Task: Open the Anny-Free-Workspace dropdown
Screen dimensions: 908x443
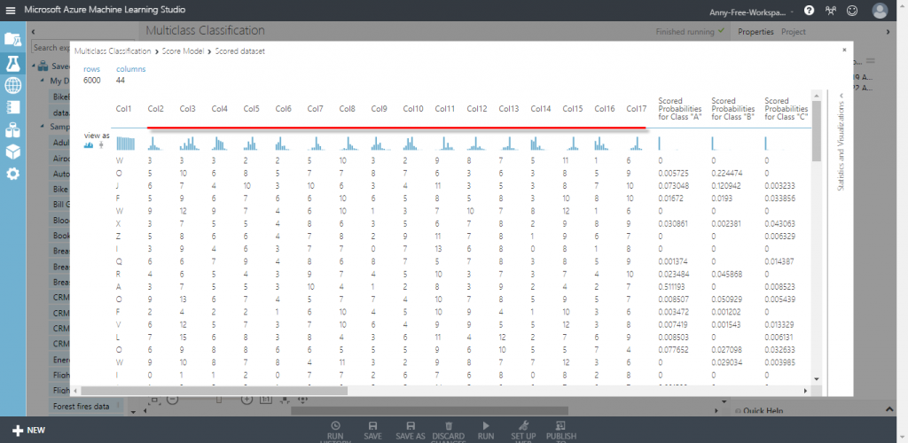Action: [x=751, y=12]
